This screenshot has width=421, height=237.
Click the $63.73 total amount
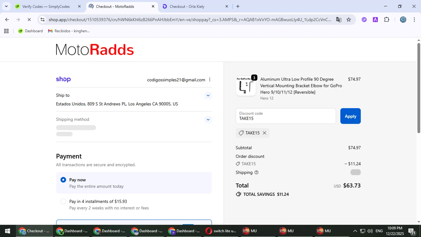point(352,186)
